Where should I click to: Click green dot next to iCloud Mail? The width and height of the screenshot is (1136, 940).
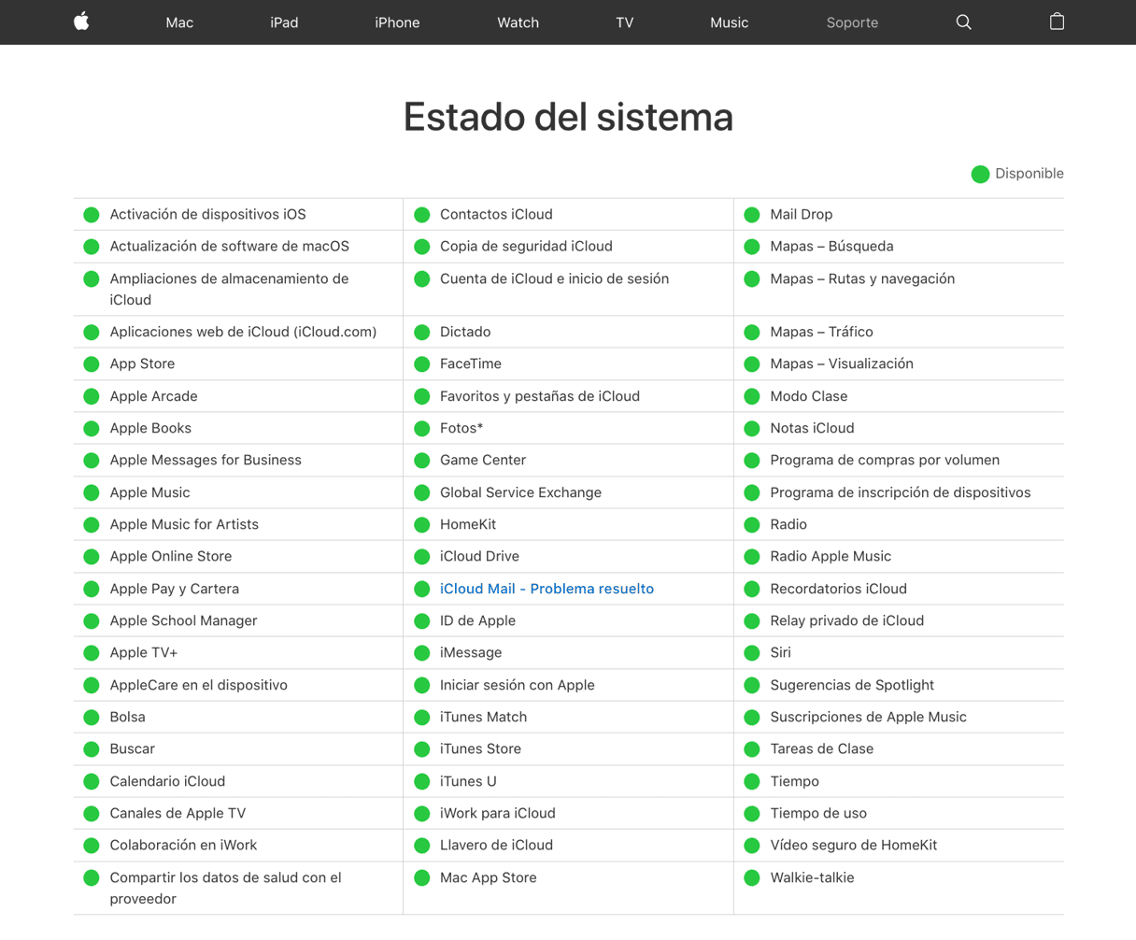click(422, 589)
